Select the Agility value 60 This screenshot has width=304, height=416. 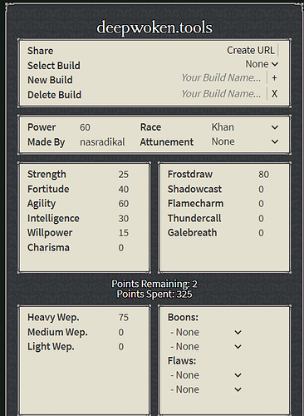click(x=124, y=204)
